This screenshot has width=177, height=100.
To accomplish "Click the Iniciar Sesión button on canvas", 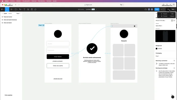I will [x=58, y=57].
